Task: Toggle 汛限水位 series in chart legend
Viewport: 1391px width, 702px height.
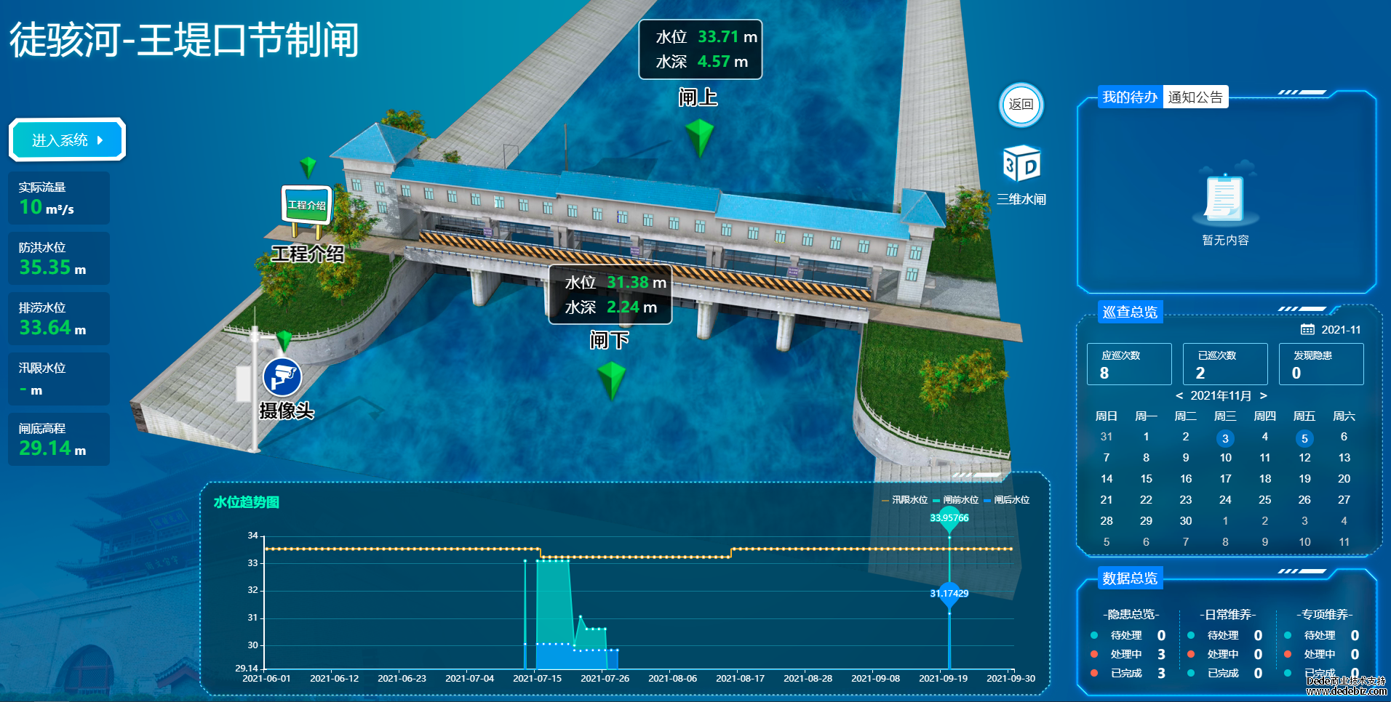Action: coord(905,500)
